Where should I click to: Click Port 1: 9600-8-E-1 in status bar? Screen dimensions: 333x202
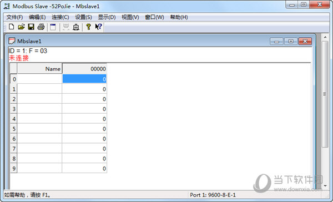pyautogui.click(x=213, y=195)
